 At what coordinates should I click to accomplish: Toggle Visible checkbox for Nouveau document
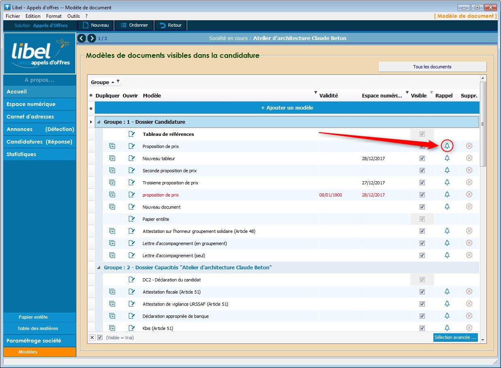[422, 207]
